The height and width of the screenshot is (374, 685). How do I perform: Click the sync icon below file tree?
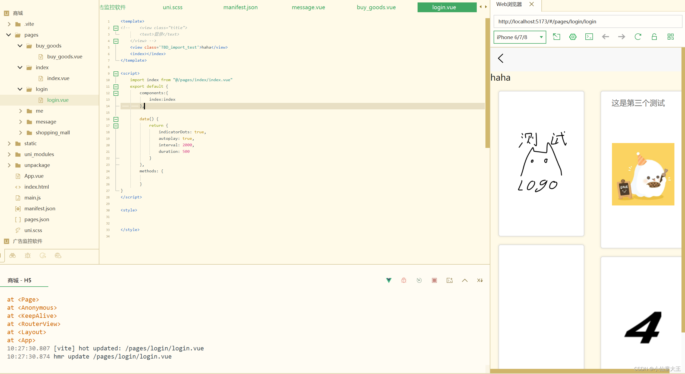(43, 255)
